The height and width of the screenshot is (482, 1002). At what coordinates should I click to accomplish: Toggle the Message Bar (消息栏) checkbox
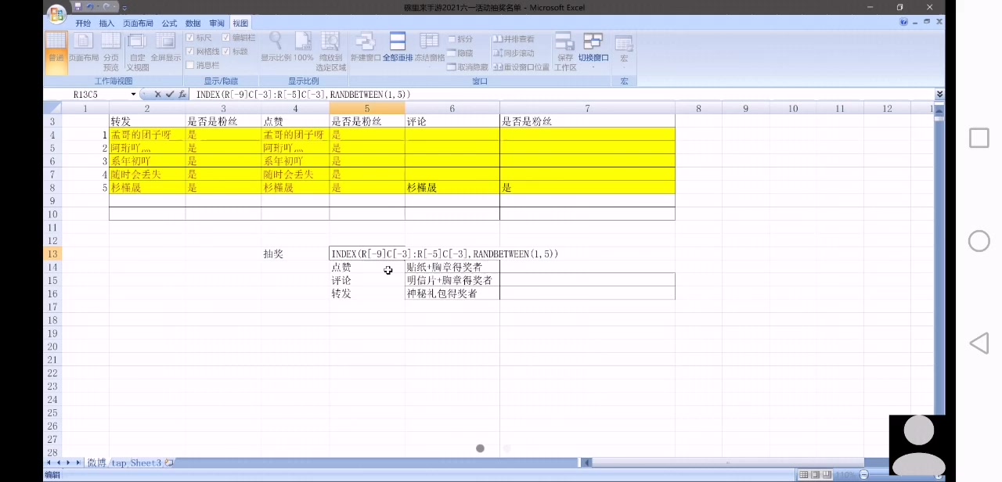pyautogui.click(x=190, y=65)
